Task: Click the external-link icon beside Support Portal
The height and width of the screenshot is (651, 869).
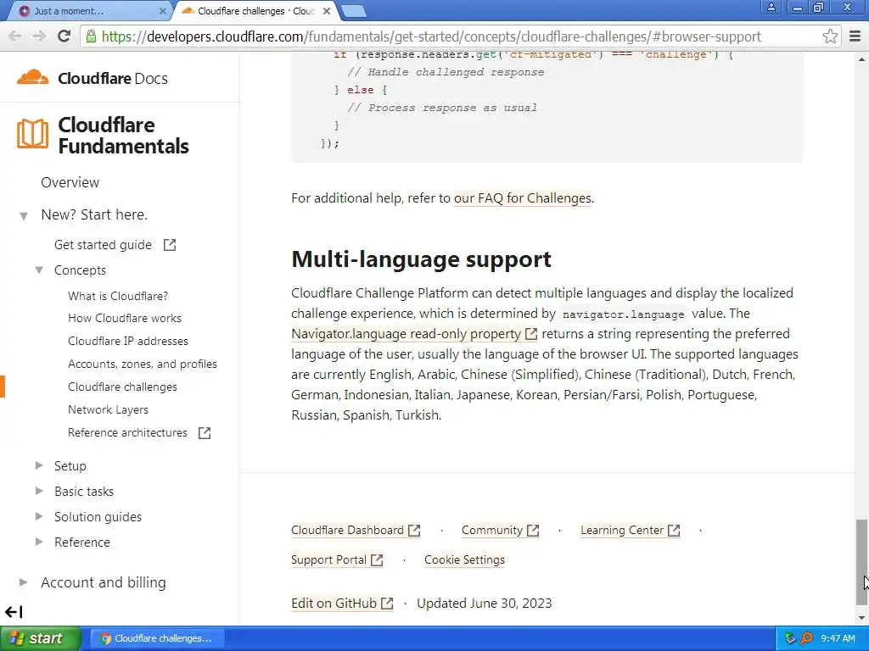Action: pos(377,560)
